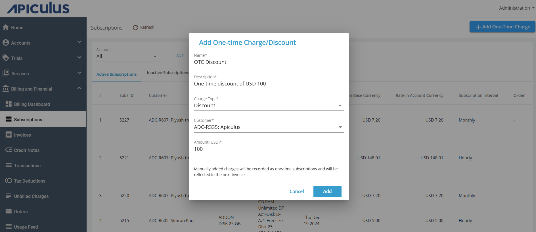Click the Add One-Time Charge button
The height and width of the screenshot is (232, 536).
point(503,27)
